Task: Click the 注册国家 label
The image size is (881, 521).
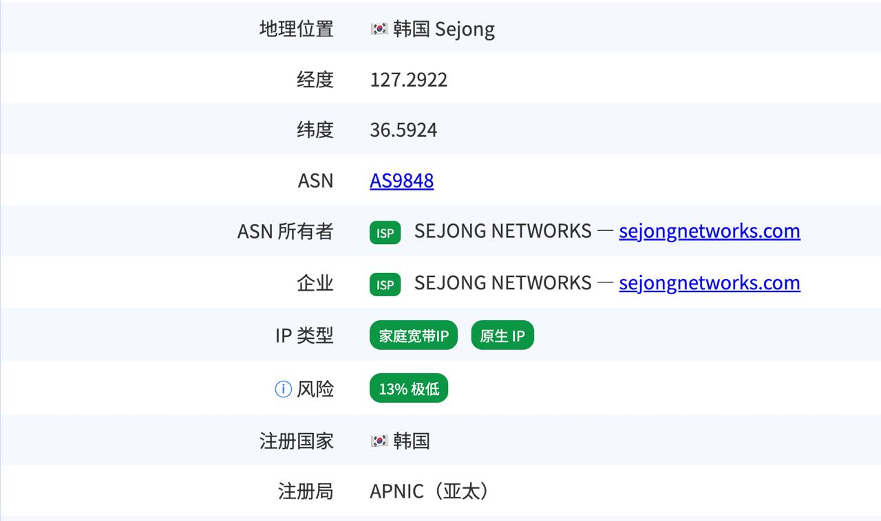Action: point(297,441)
